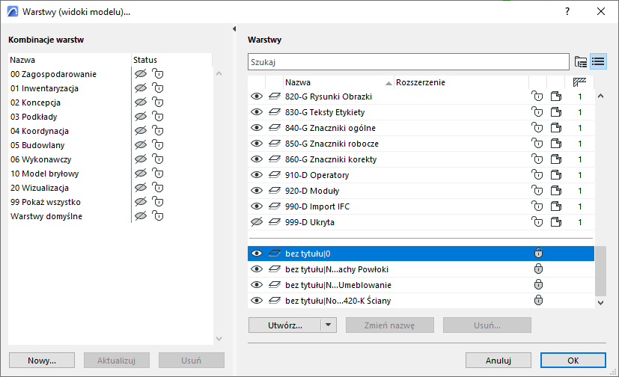
Task: Toggle visibility of bez tytułu|0 layer
Action: [x=257, y=253]
